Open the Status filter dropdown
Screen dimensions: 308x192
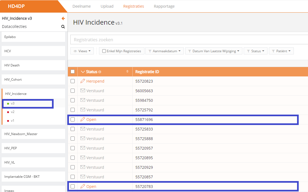[x=255, y=51]
